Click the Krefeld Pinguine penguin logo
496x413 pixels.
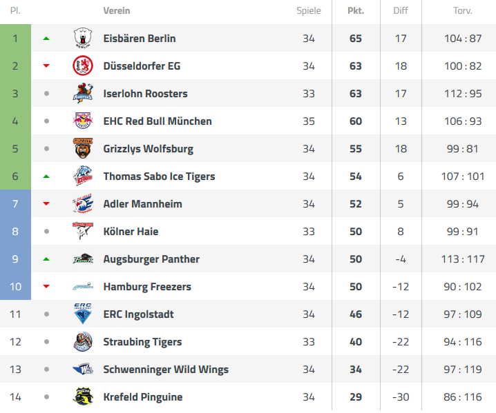pos(83,396)
